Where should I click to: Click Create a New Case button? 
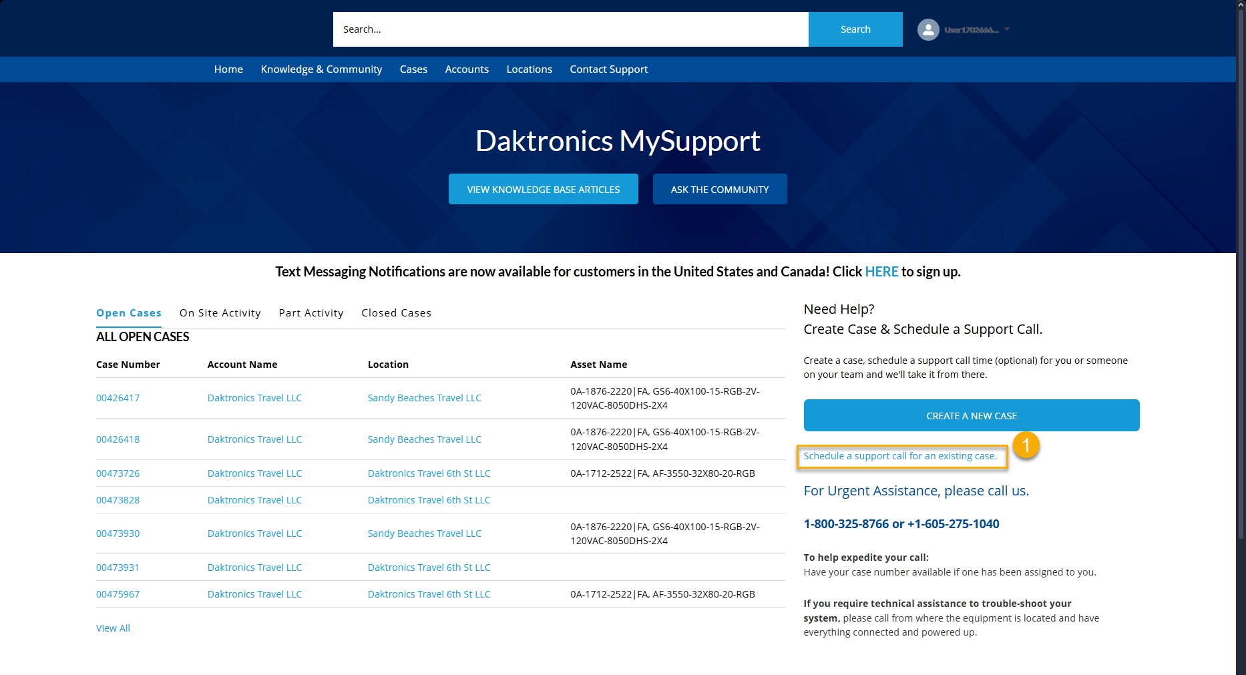click(971, 416)
